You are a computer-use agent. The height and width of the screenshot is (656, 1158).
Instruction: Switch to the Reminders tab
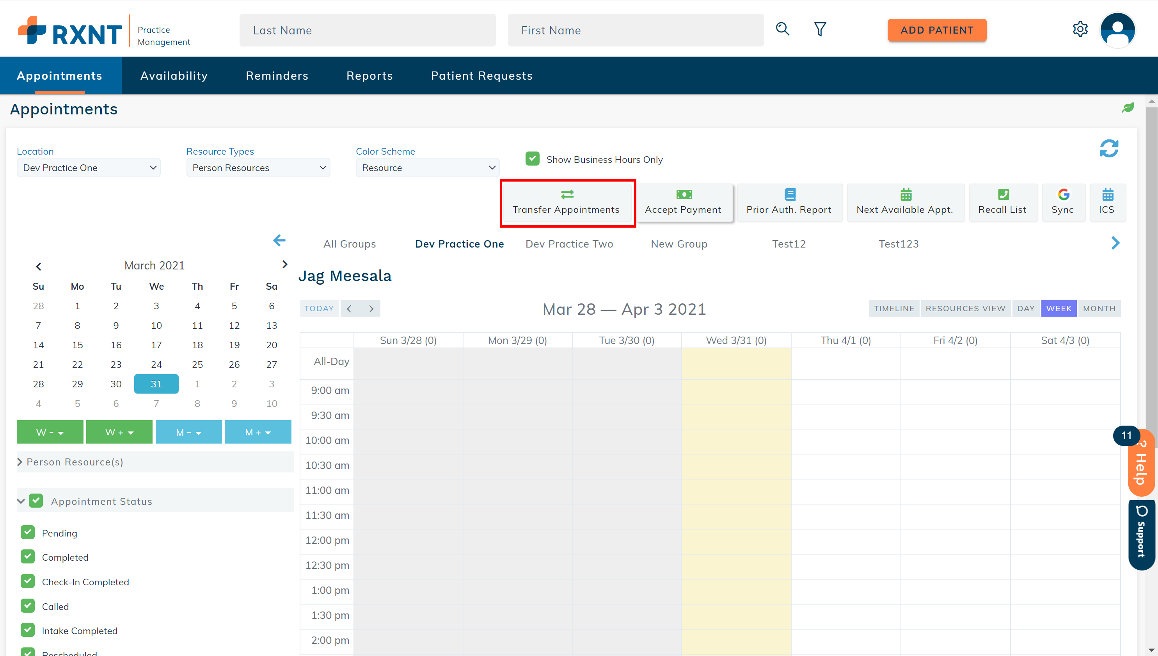[277, 76]
